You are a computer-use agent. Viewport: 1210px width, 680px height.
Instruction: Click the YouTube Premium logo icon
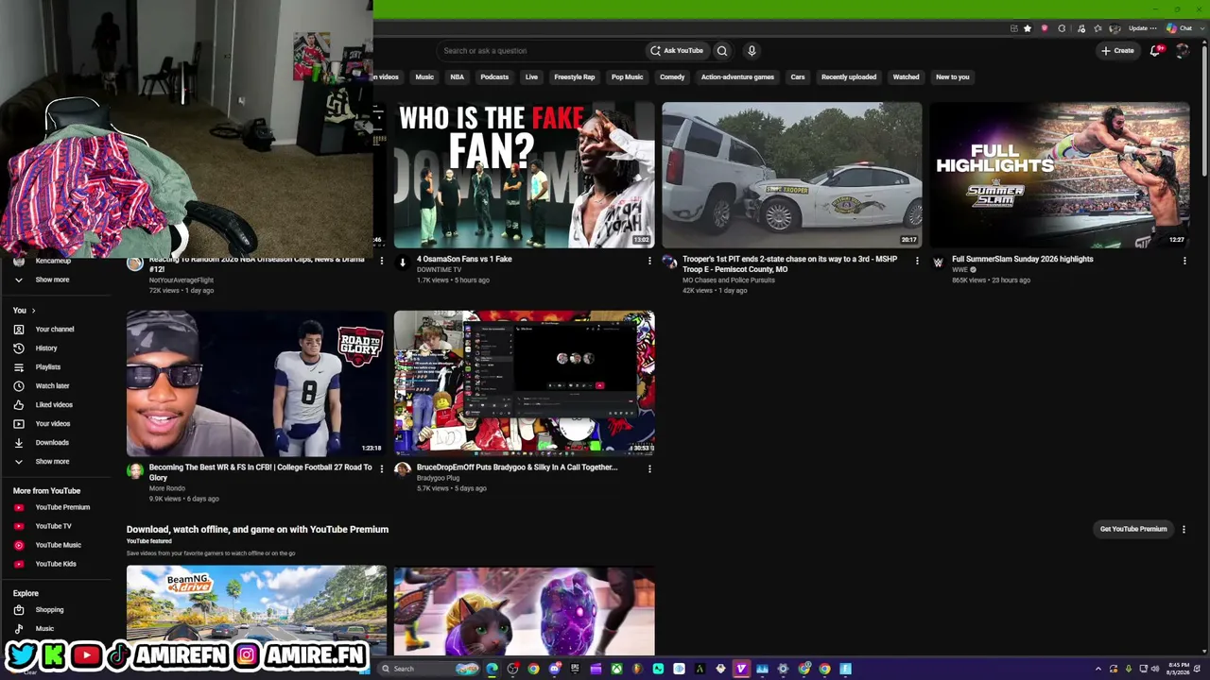(x=19, y=507)
